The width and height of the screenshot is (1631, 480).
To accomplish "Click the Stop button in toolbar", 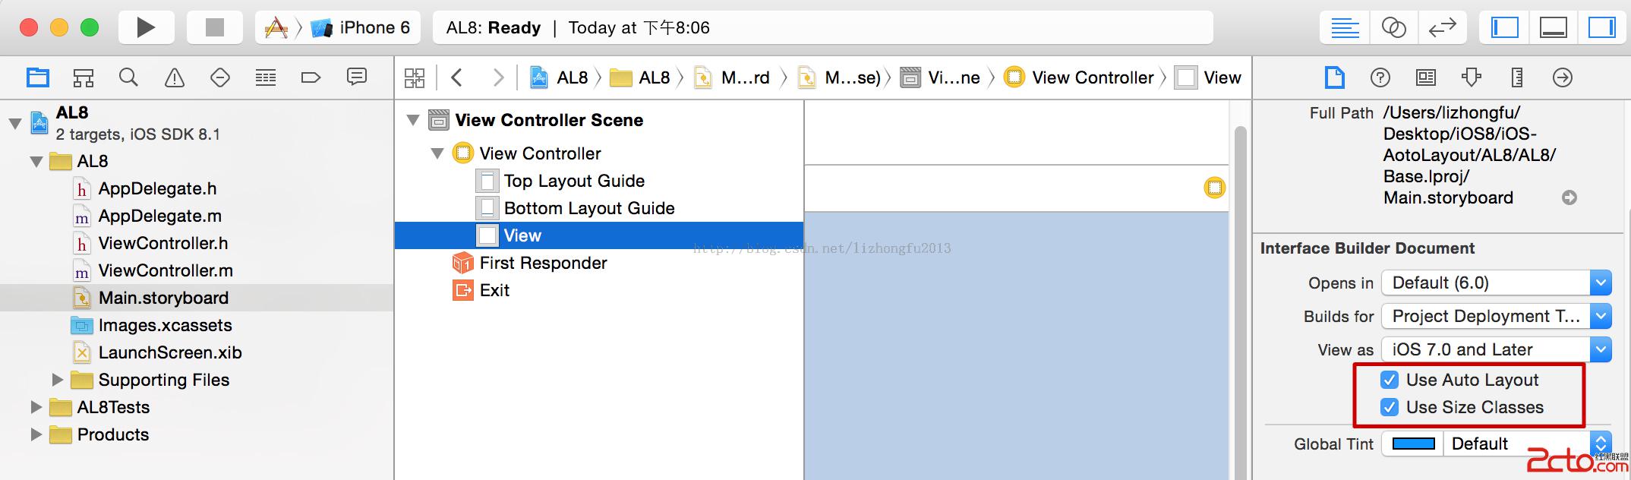I will 215,28.
